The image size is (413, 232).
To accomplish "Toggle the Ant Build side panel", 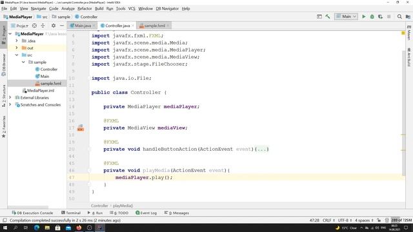I will pos(408,57).
